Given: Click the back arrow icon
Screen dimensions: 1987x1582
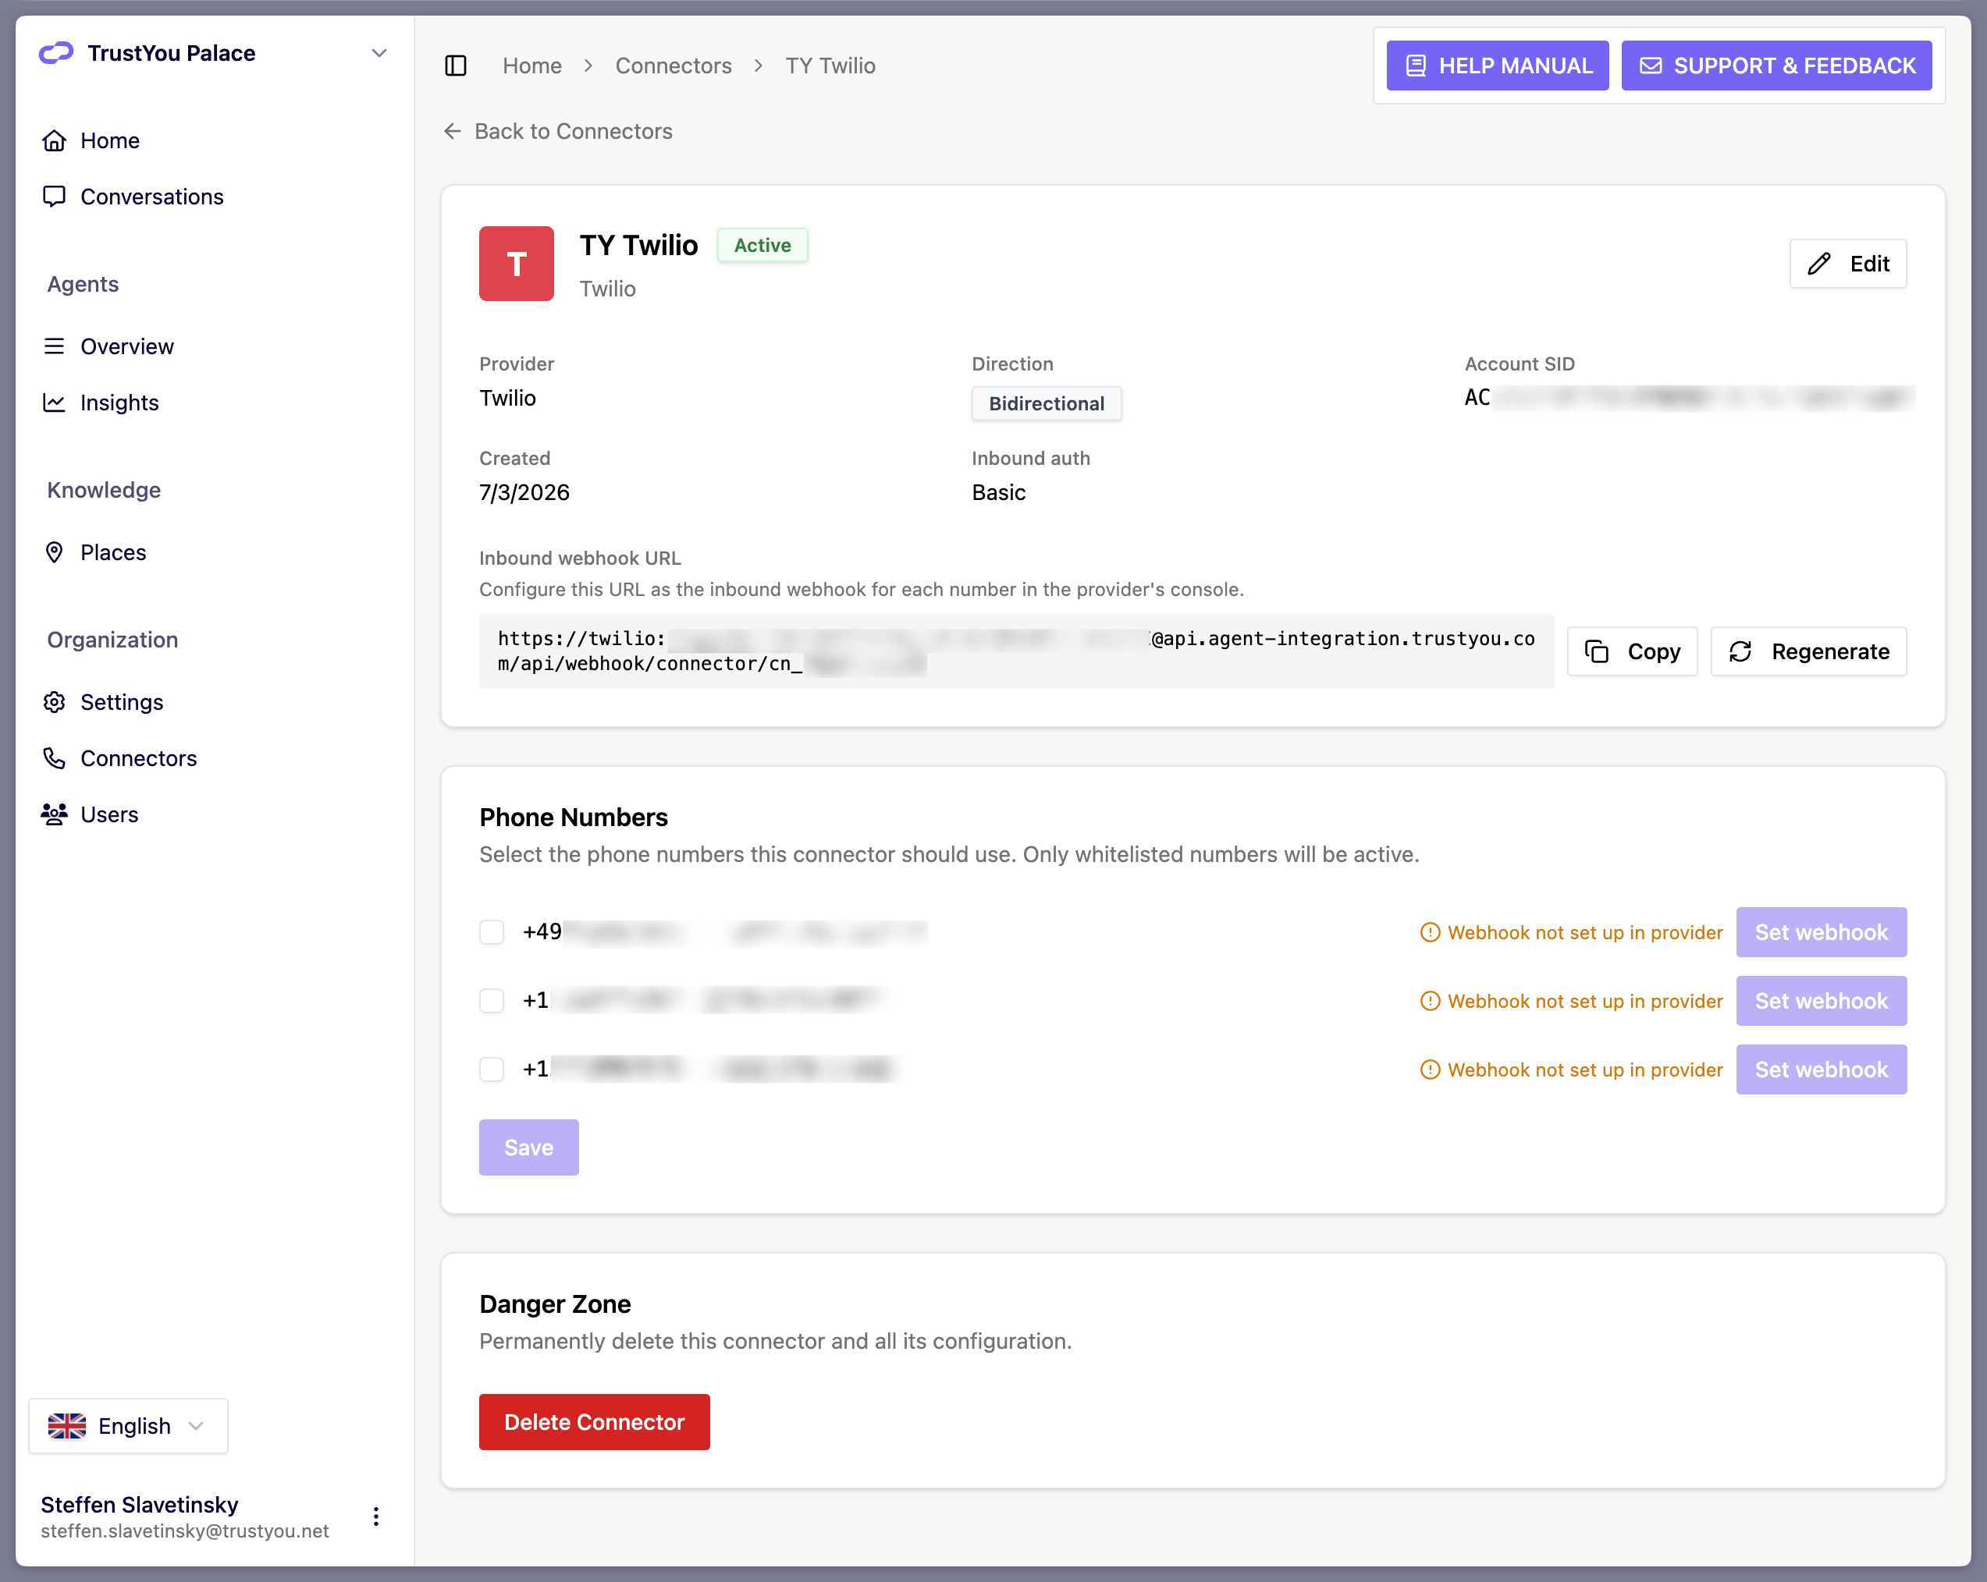Looking at the screenshot, I should click(x=453, y=131).
